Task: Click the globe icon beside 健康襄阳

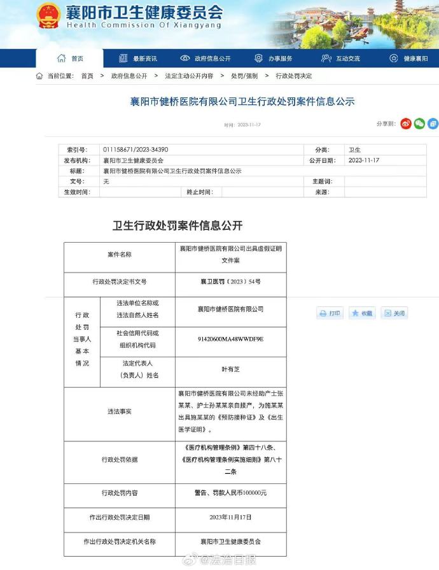Action: click(x=393, y=59)
